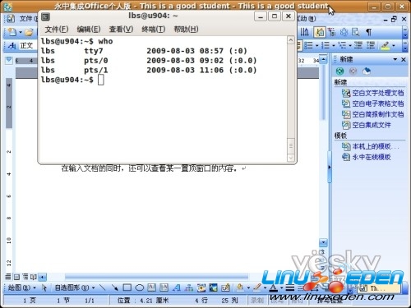Open the numbered list dropdown arrow
Screen dimensions: 411x308
[x=334, y=45]
